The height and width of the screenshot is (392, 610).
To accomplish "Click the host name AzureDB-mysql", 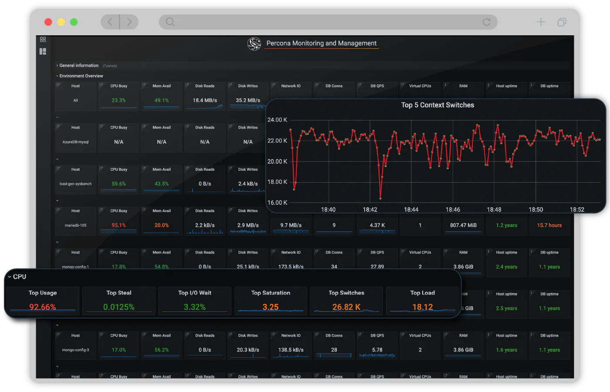I will click(x=75, y=142).
